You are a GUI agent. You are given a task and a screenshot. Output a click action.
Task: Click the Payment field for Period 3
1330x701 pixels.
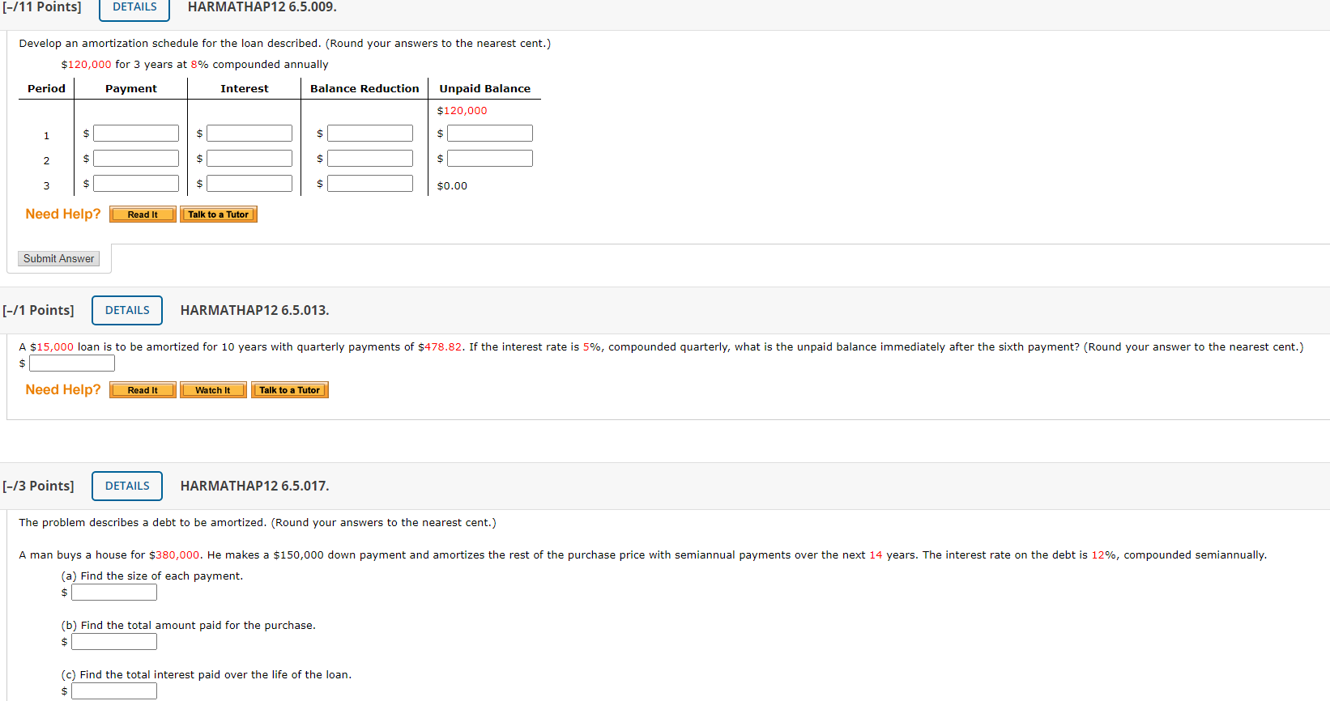(x=135, y=183)
